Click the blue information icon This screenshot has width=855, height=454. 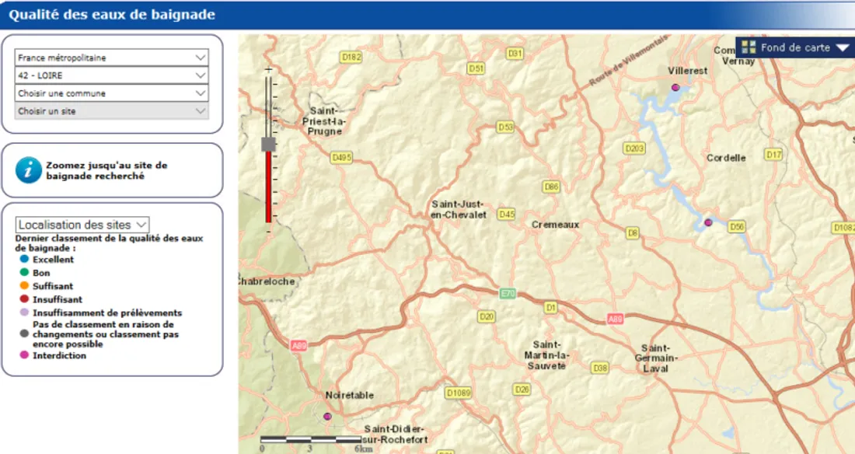[x=29, y=169]
